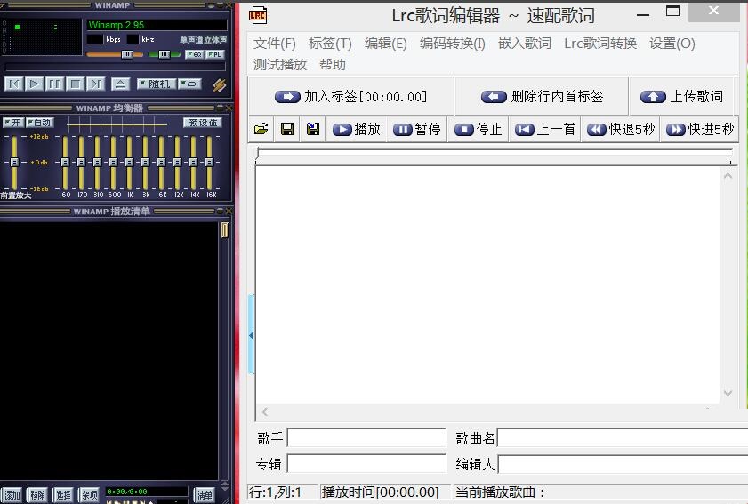Click Winamp balance slider
The image size is (748, 504).
pyautogui.click(x=165, y=54)
